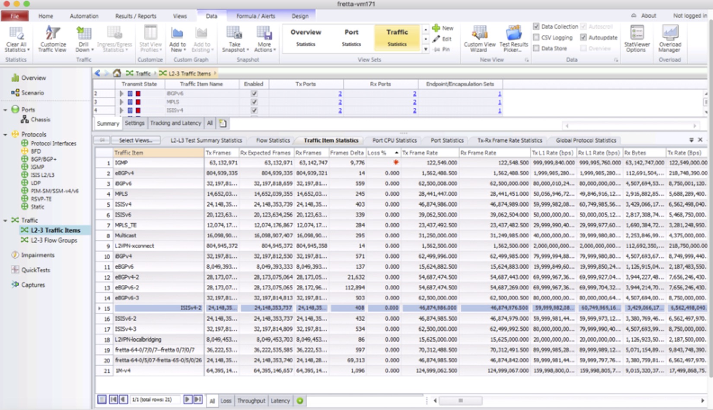Click the home icon in breadcrumb bar

point(117,73)
